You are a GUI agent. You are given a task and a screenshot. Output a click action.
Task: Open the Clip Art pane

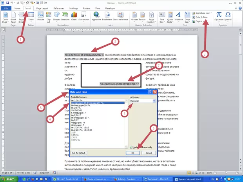coord(49,17)
